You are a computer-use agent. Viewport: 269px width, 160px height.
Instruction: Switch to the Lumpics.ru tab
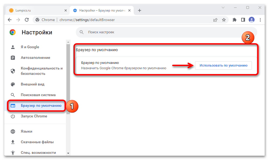point(38,10)
